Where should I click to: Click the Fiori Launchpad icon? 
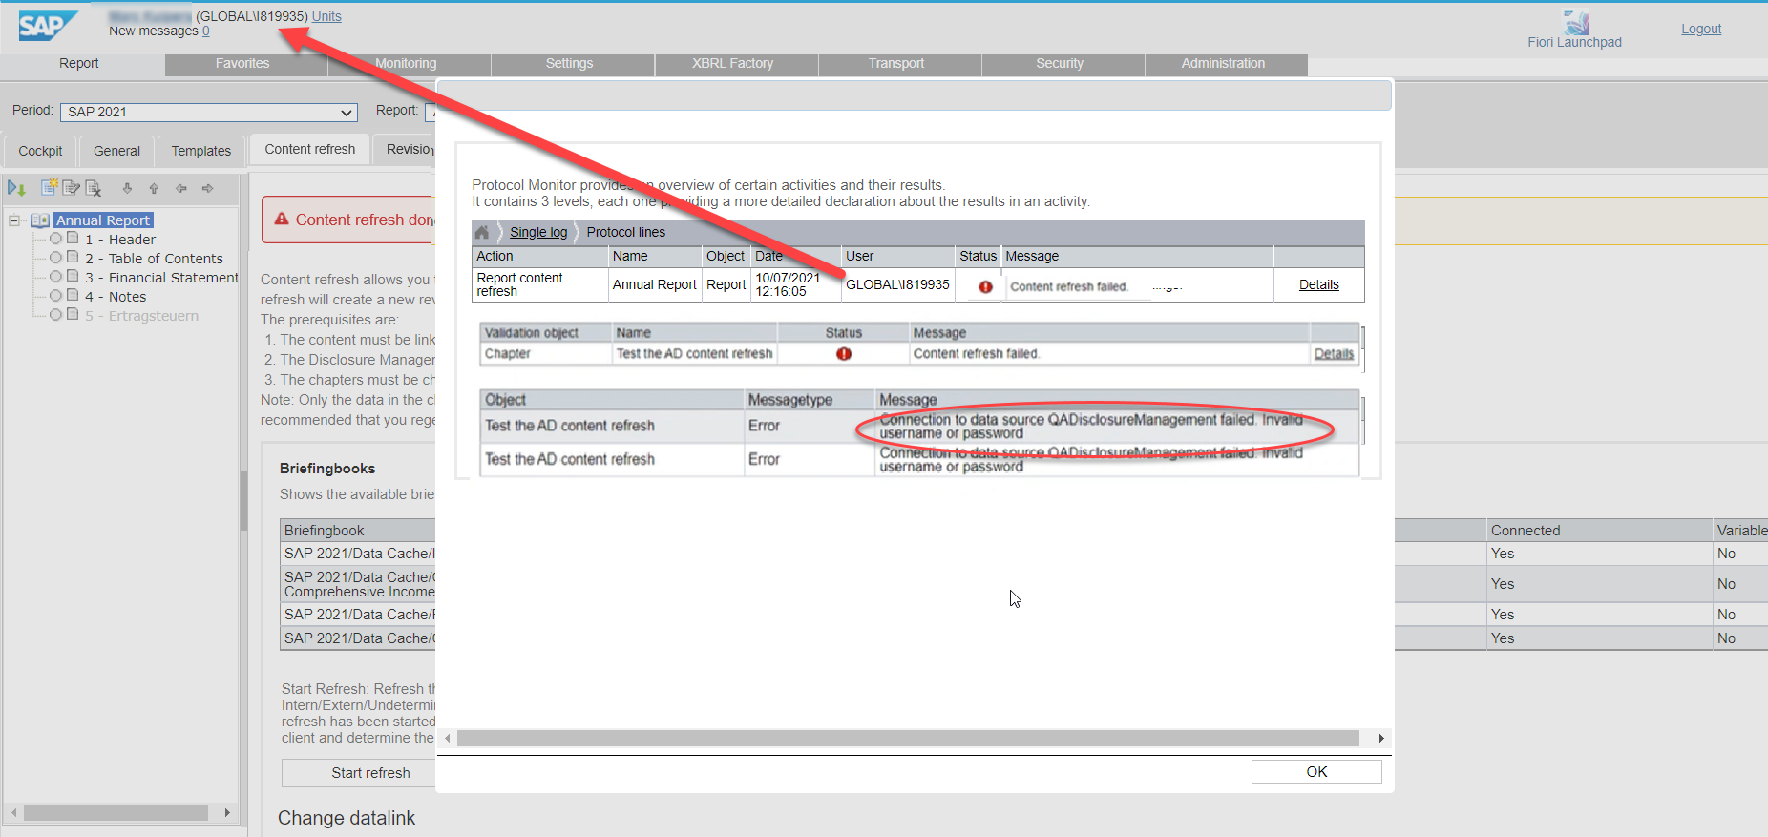[x=1576, y=23]
